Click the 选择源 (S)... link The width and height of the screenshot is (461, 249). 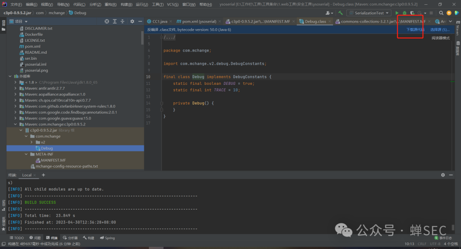(440, 30)
